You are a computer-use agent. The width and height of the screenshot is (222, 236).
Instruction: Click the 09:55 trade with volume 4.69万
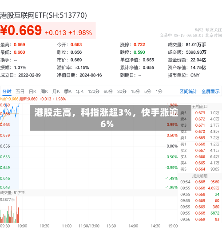[x=200, y=188]
